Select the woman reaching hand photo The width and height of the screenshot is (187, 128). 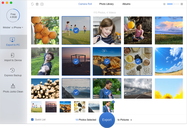coord(45,62)
